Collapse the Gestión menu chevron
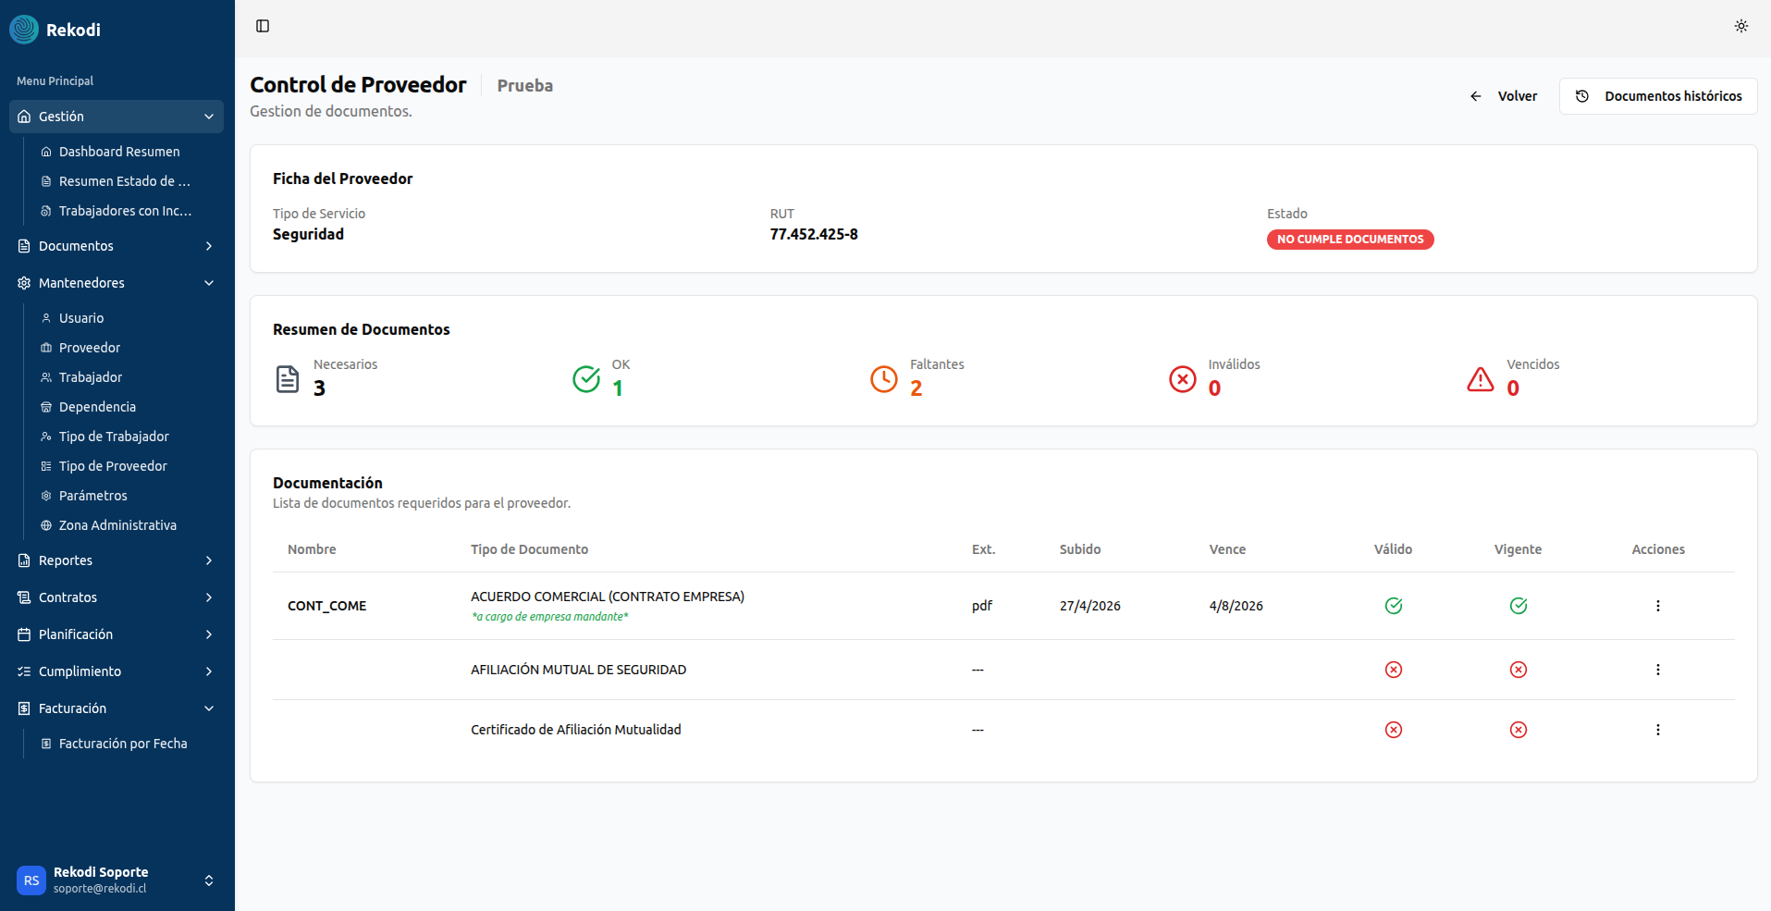The width and height of the screenshot is (1771, 911). coord(209,117)
